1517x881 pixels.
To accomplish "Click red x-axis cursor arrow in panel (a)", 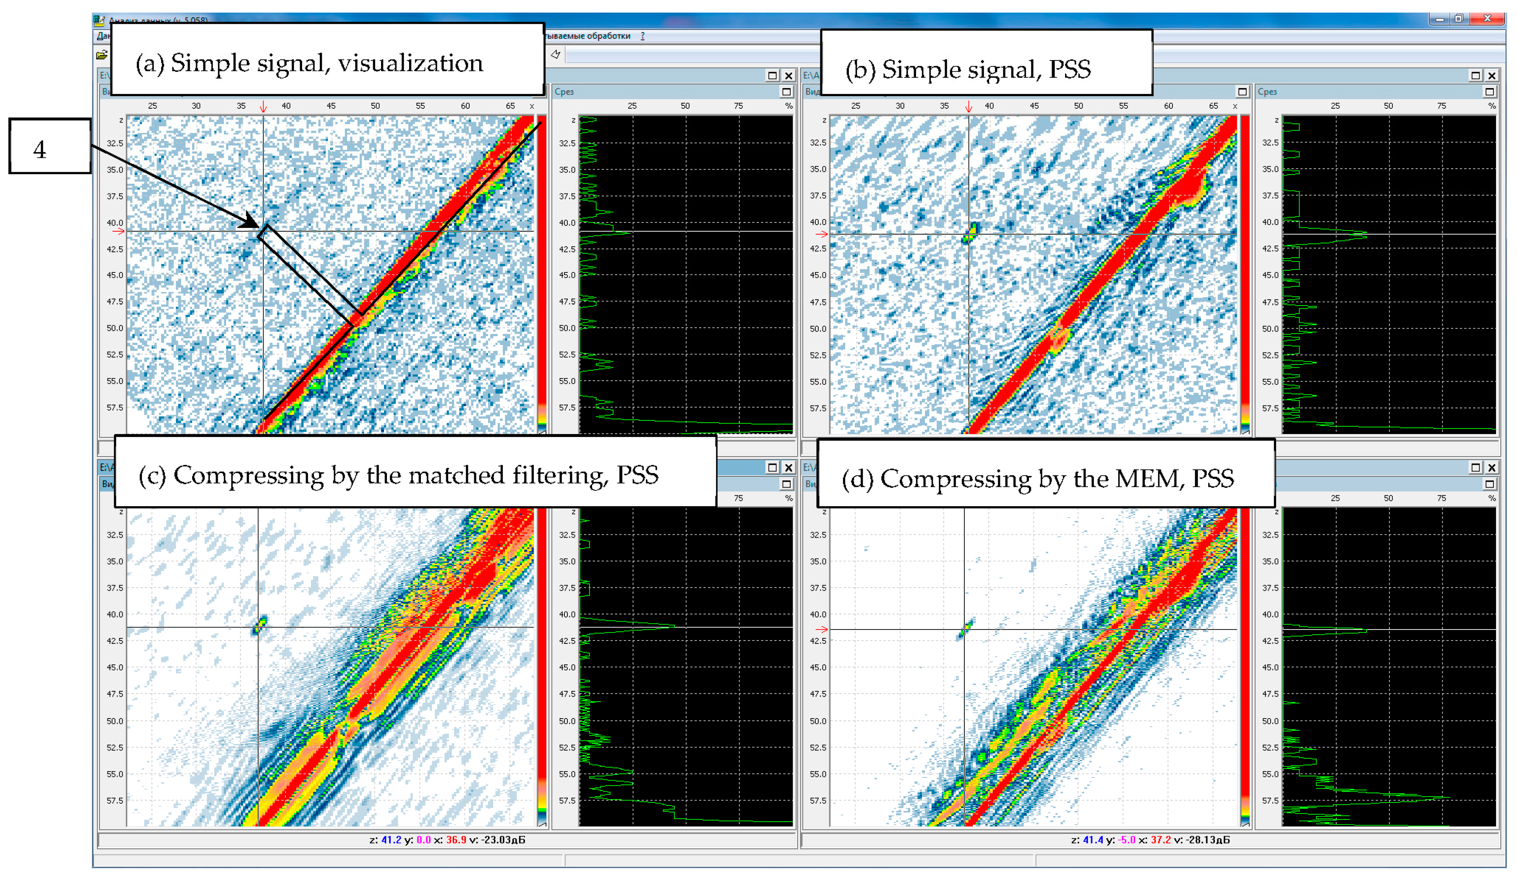I will tap(263, 107).
